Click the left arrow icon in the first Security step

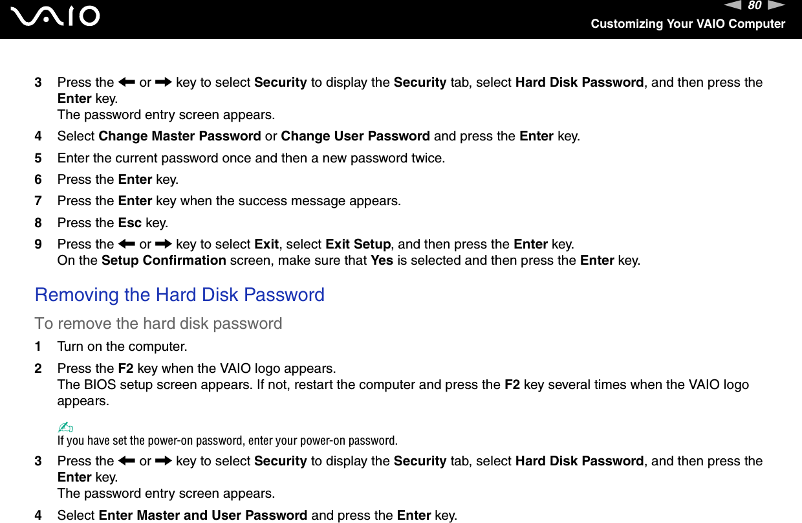click(x=126, y=83)
